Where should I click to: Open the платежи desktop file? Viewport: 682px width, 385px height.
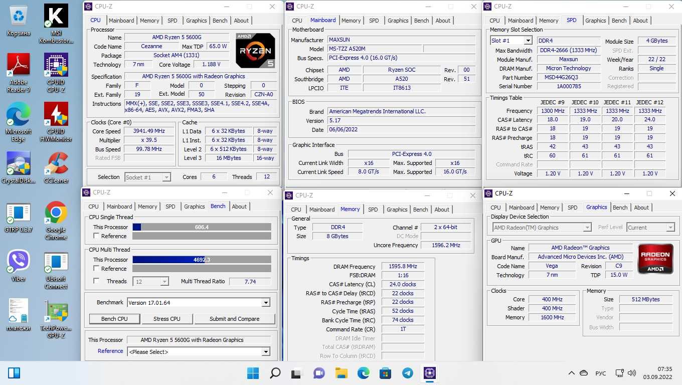[19, 316]
